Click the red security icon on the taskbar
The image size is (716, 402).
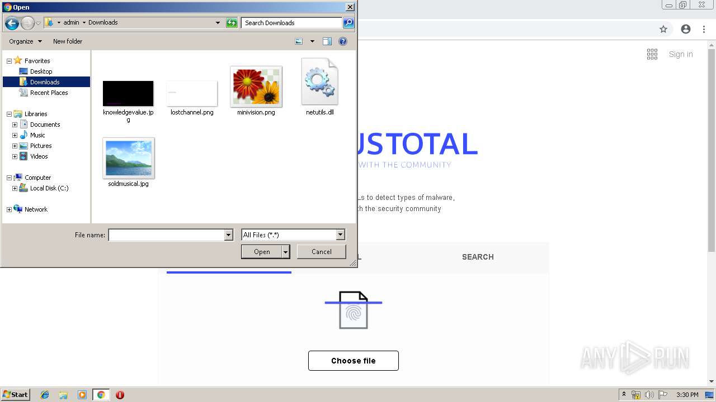(120, 395)
